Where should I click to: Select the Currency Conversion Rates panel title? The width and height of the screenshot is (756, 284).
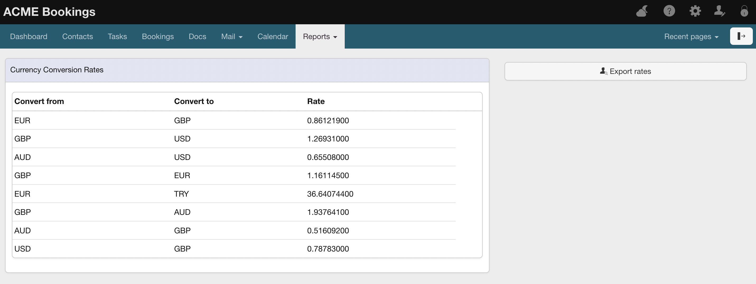57,70
